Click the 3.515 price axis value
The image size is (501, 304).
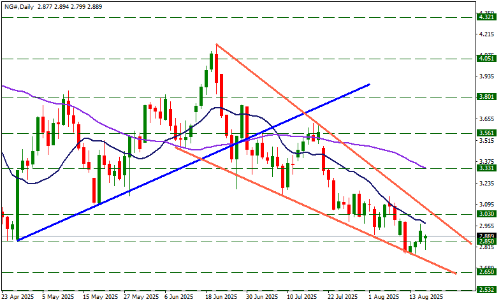click(x=486, y=140)
